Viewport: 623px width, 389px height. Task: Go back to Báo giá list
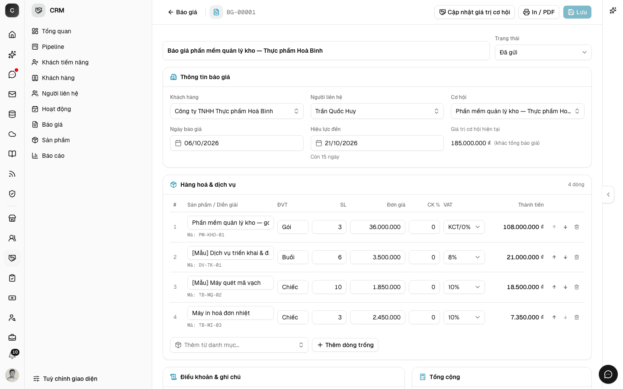tap(183, 12)
